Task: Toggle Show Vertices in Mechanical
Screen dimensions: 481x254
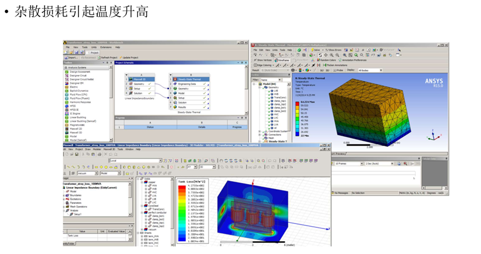Action: point(262,60)
